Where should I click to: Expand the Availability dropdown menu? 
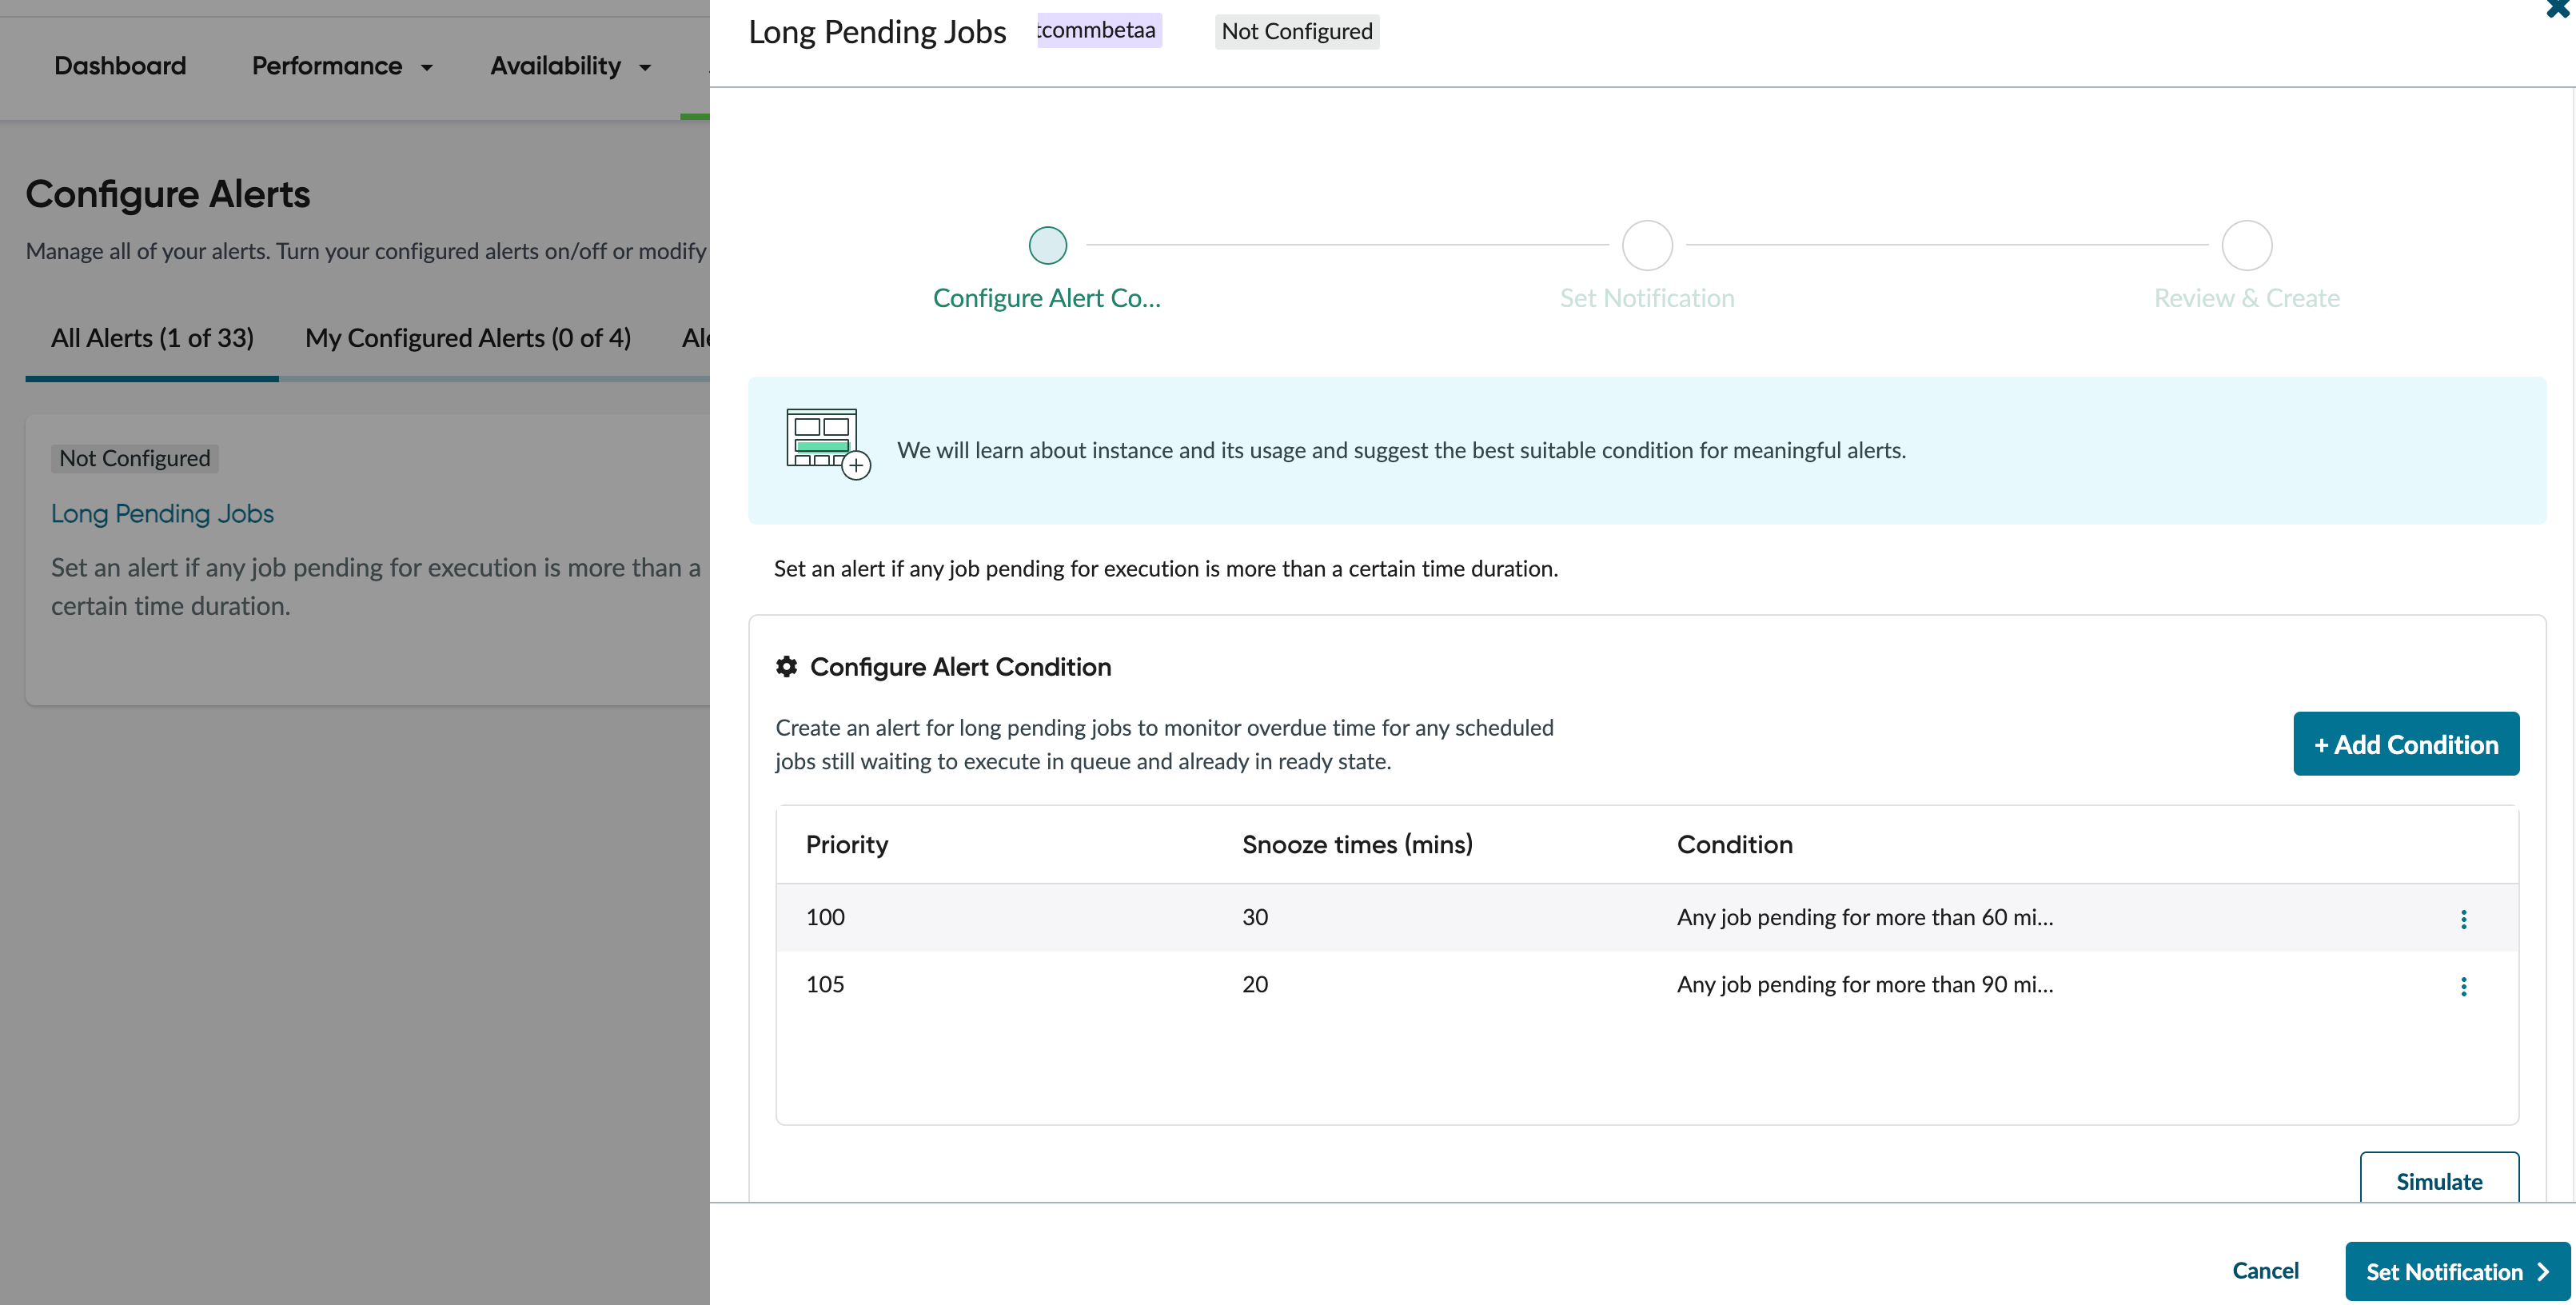[570, 66]
